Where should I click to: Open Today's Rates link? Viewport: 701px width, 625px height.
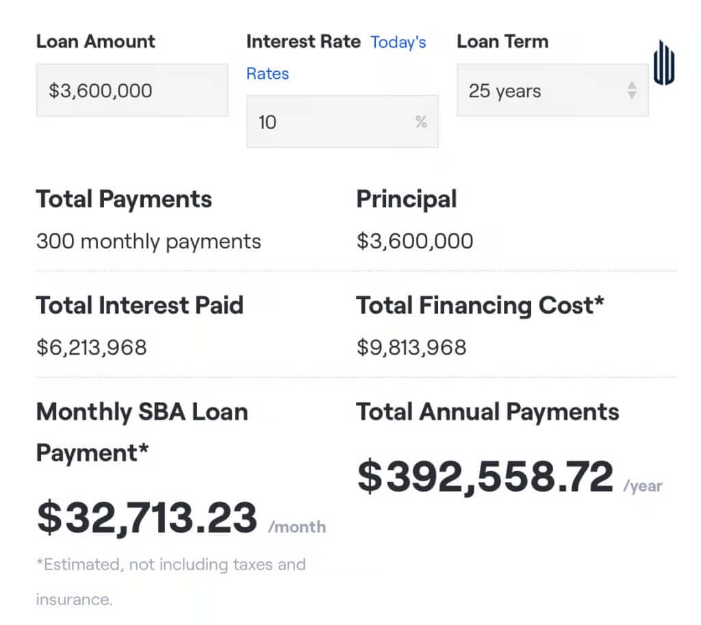click(x=398, y=42)
